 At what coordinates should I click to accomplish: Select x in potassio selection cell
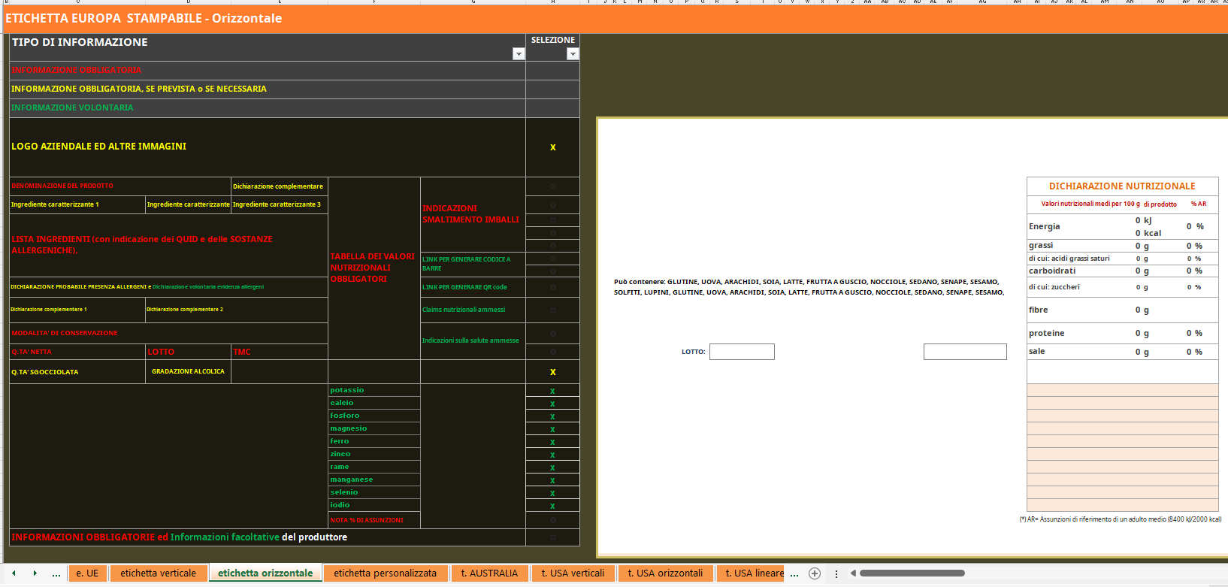click(x=553, y=391)
